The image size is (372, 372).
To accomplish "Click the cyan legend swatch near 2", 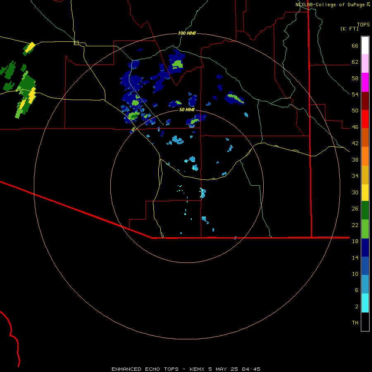I will click(x=365, y=303).
